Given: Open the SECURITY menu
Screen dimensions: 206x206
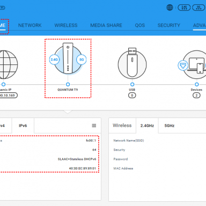Looking at the screenshot, I should point(169,25).
